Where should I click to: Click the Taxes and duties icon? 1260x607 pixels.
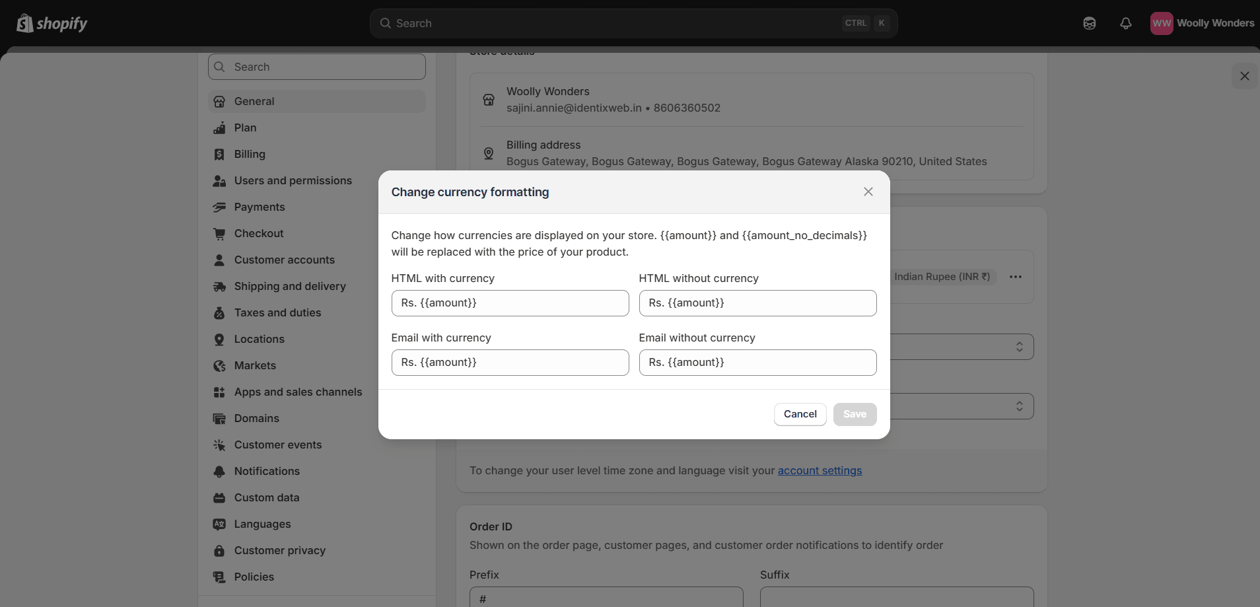click(x=219, y=312)
